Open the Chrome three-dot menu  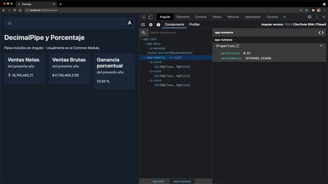324,10
